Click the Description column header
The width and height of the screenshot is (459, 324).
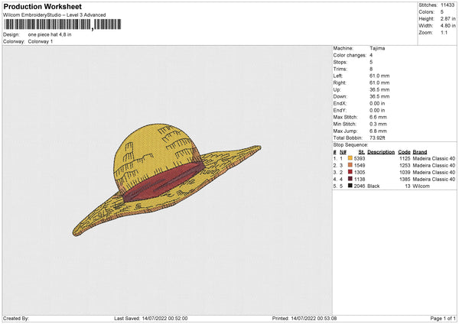pos(381,152)
